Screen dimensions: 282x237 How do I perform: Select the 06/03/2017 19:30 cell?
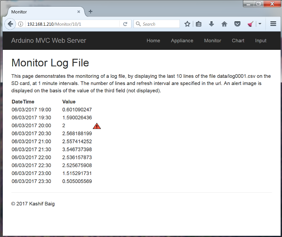click(31, 118)
